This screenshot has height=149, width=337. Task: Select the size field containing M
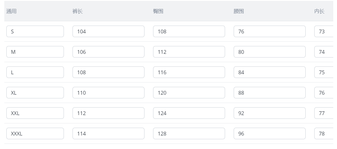pyautogui.click(x=35, y=52)
